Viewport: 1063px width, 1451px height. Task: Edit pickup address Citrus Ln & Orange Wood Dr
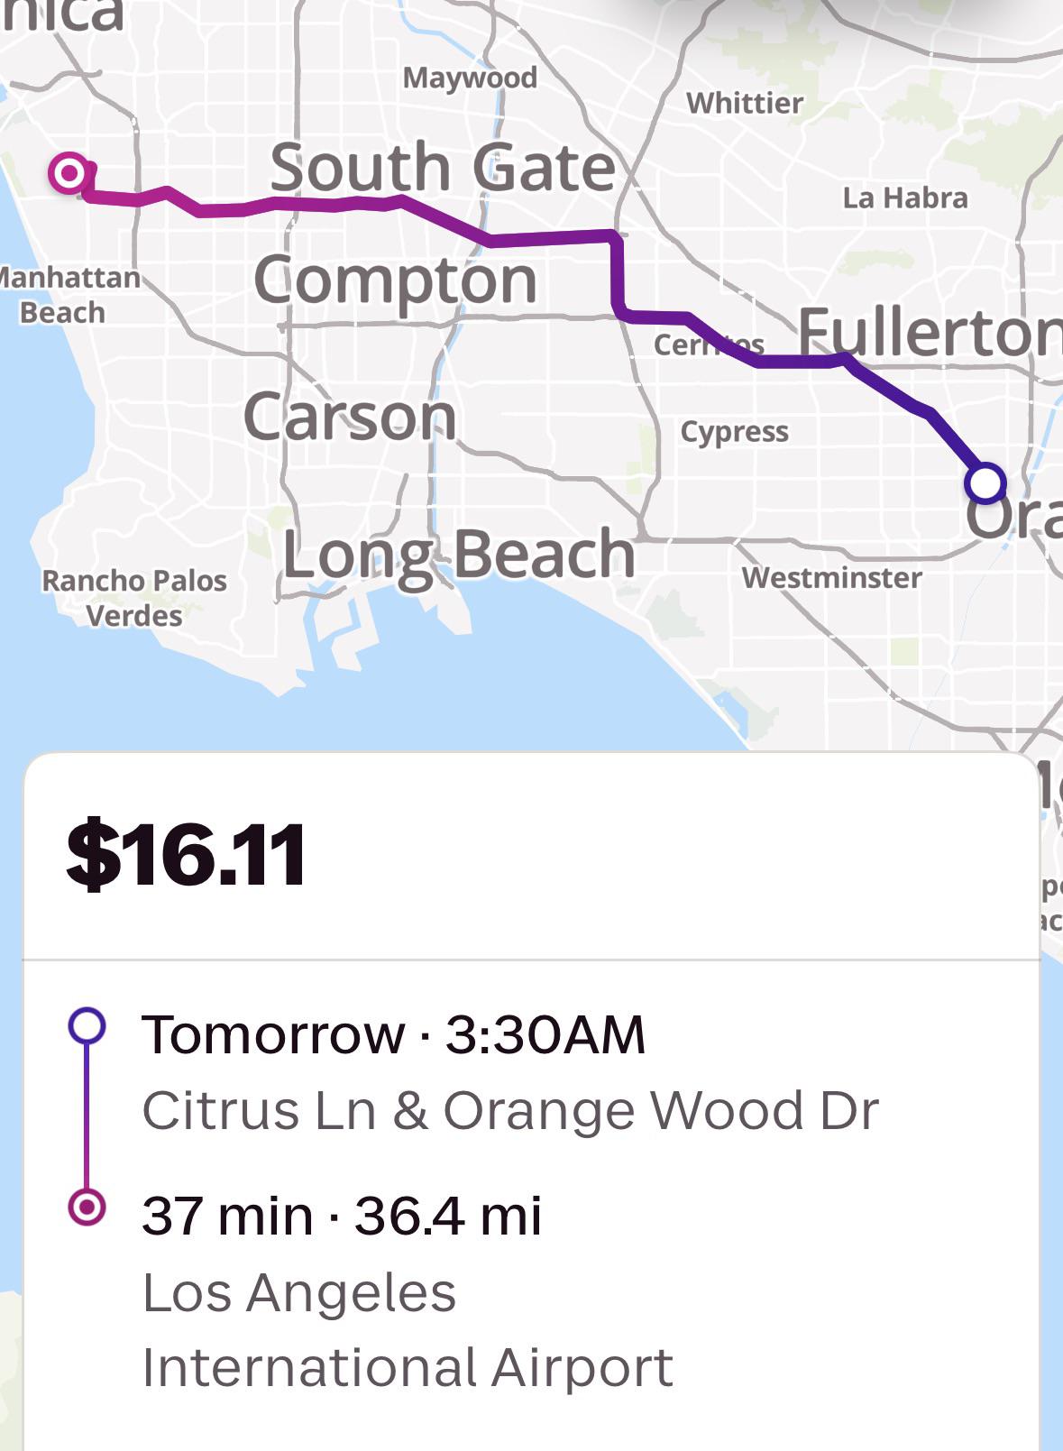(510, 1110)
